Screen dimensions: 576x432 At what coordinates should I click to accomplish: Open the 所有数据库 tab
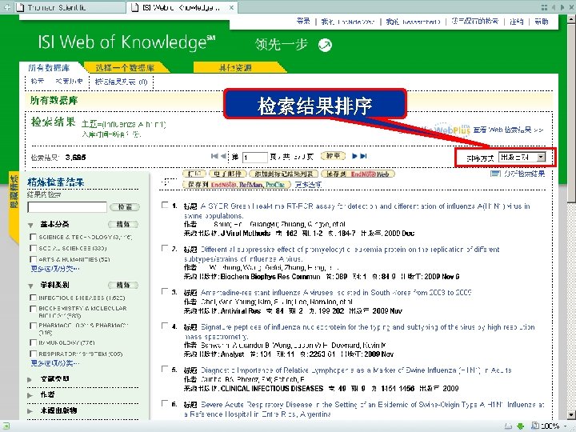(49, 67)
